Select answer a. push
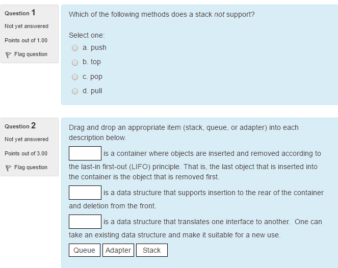Image resolution: width=338 pixels, height=268 pixels. pyautogui.click(x=75, y=48)
